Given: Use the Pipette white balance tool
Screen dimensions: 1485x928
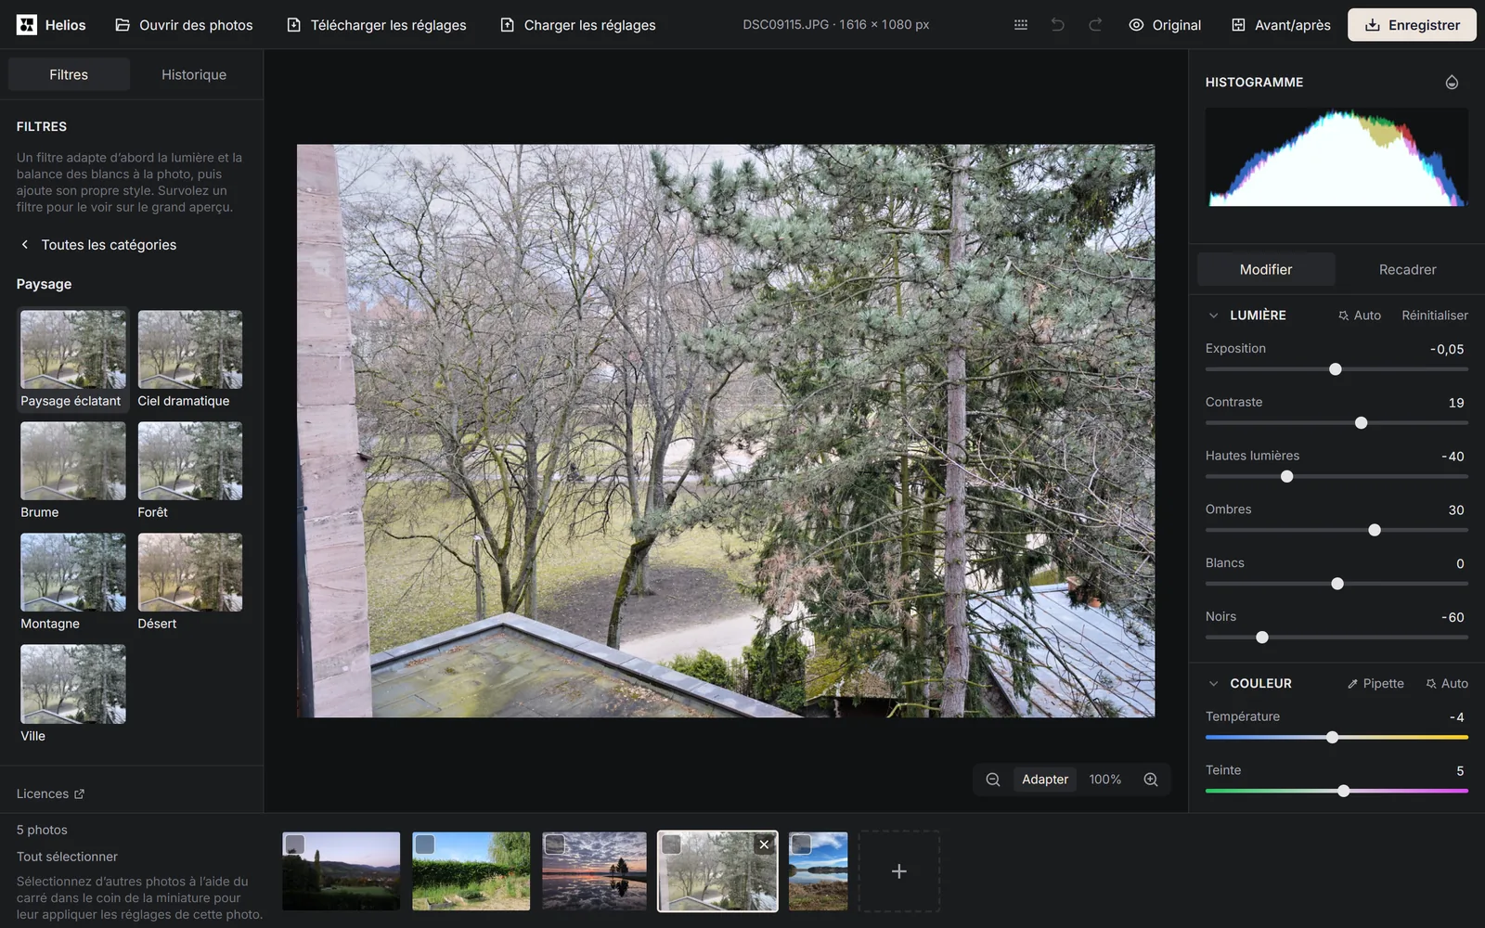Looking at the screenshot, I should [x=1375, y=684].
